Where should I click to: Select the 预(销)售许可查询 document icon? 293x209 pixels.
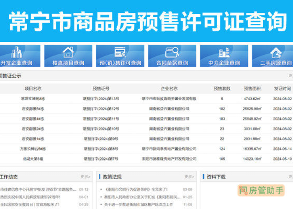[120, 53]
